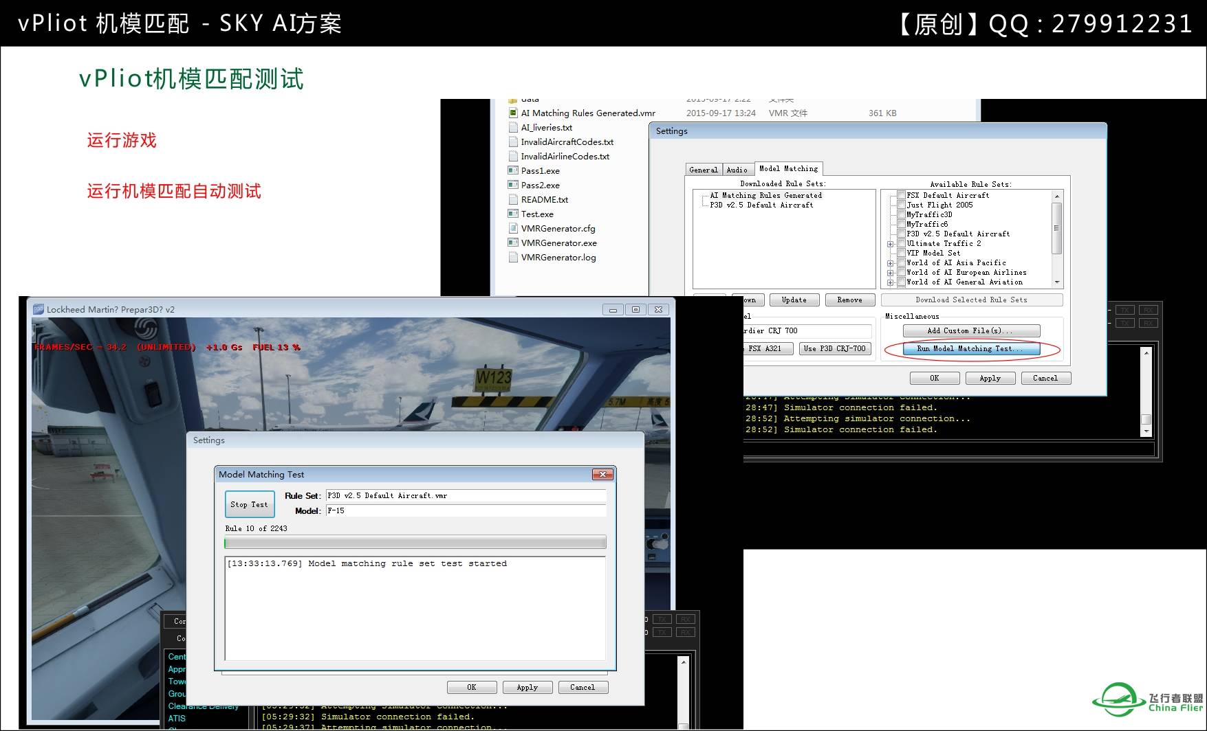This screenshot has width=1207, height=731.
Task: Click the Use P3D CRJ-700 button
Action: 835,348
